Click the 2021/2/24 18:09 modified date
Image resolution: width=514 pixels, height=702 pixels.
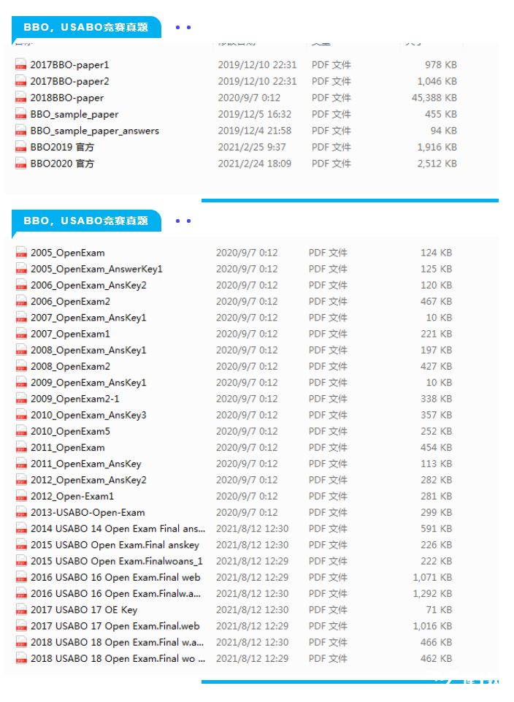pos(255,164)
